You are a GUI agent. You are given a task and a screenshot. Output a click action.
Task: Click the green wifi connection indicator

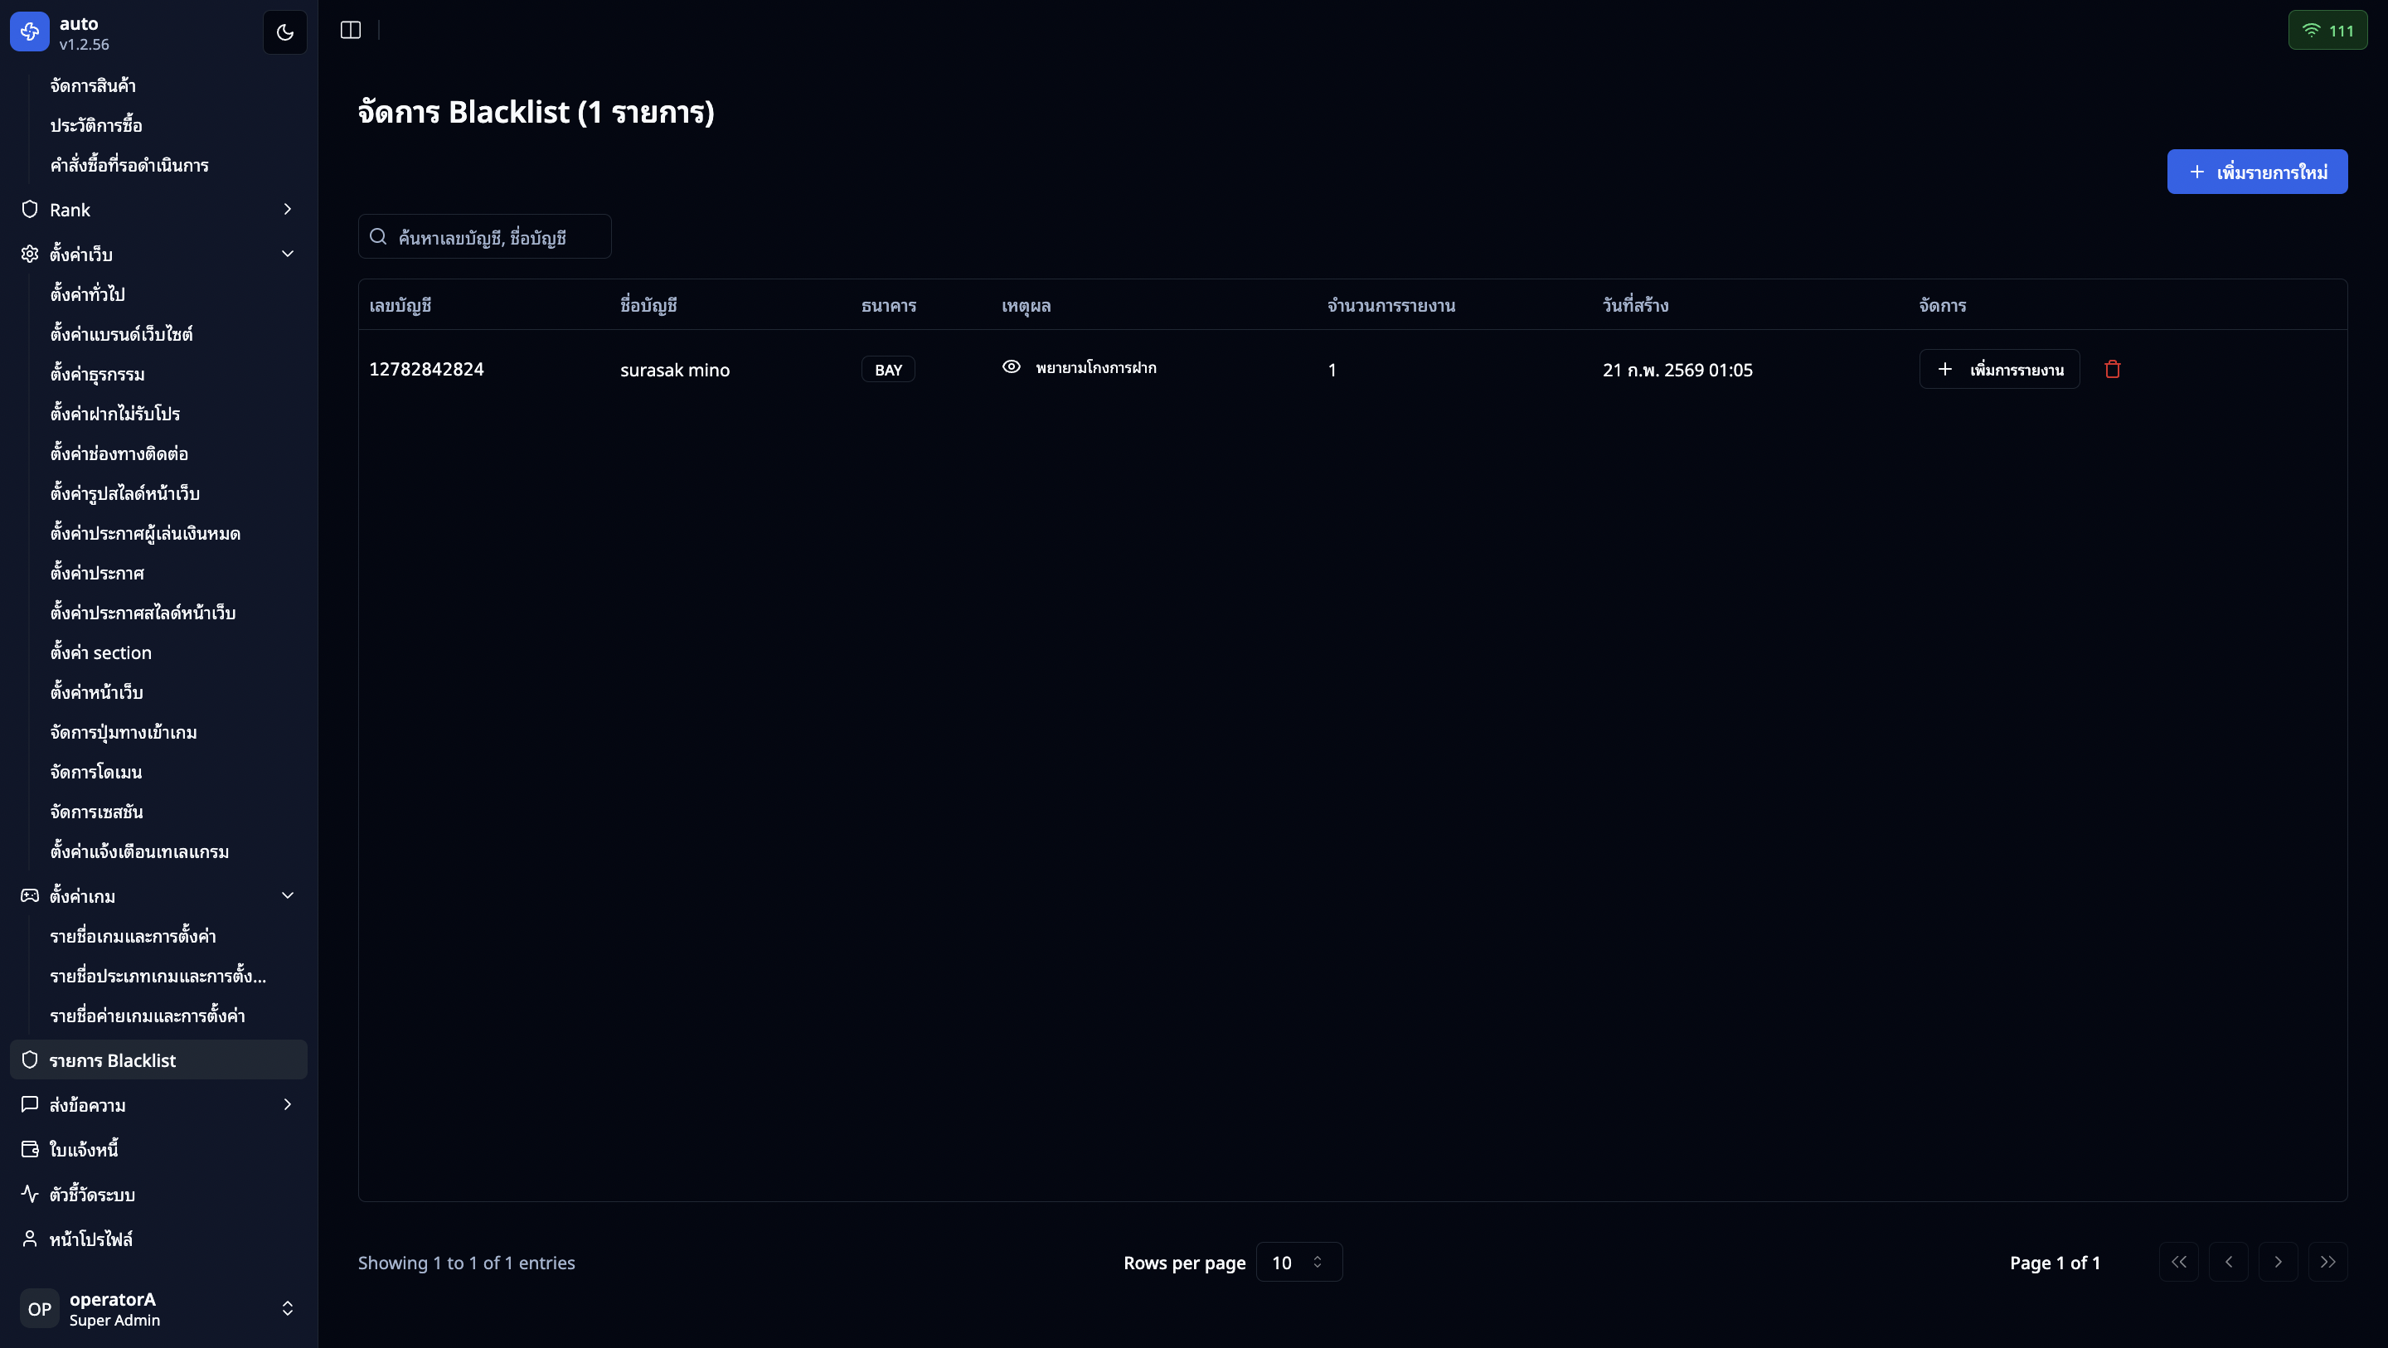[2327, 31]
